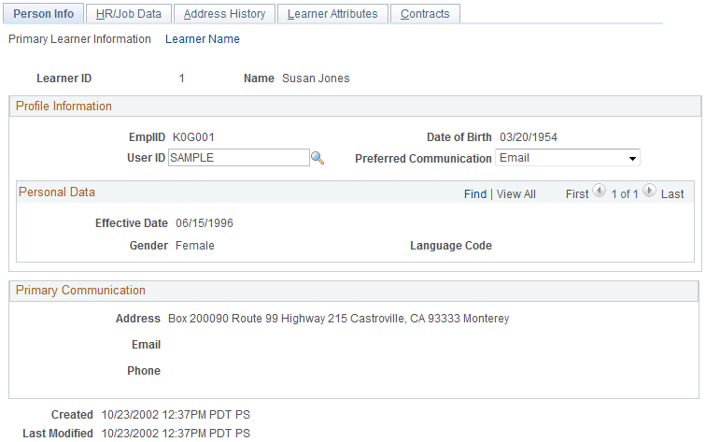Open the Preferred Communication dropdown

click(568, 158)
